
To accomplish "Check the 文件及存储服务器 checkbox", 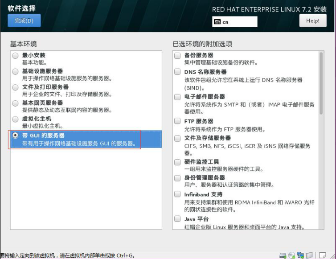I will (177, 138).
